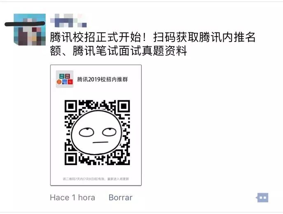Click the top-left QR finder square
The image size is (283, 214).
click(71, 106)
